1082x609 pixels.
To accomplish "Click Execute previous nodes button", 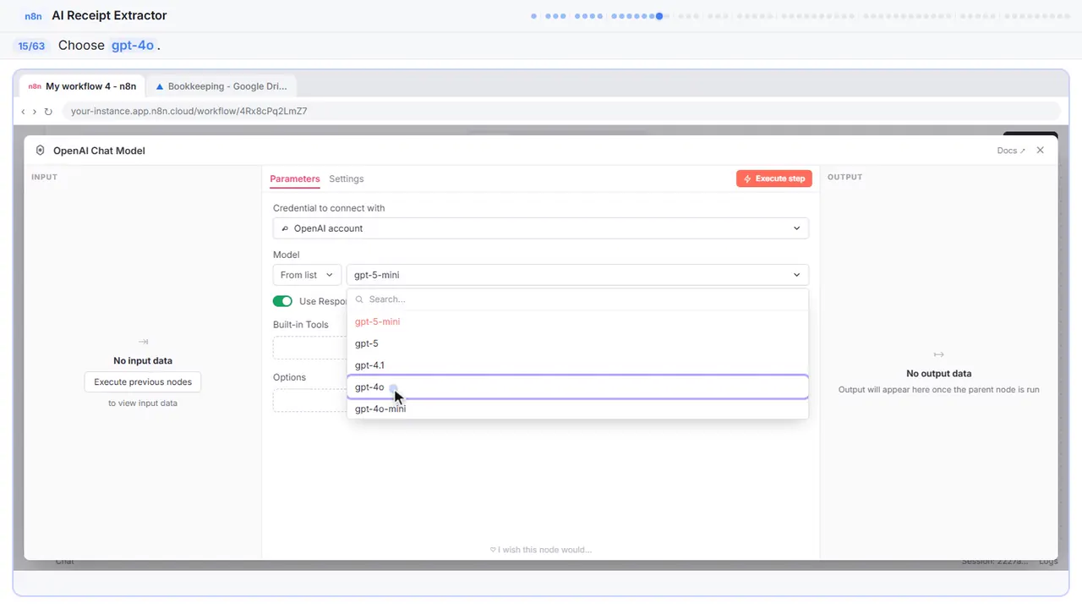I will [x=143, y=381].
